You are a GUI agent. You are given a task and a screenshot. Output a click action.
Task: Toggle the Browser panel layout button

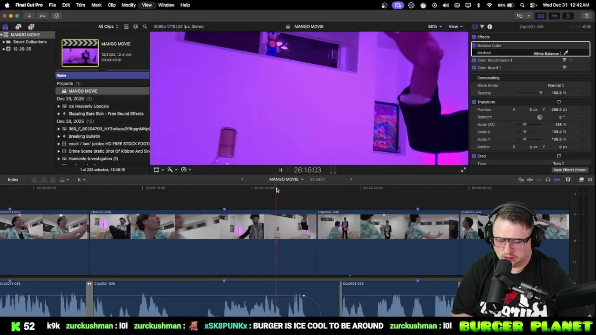(541, 16)
